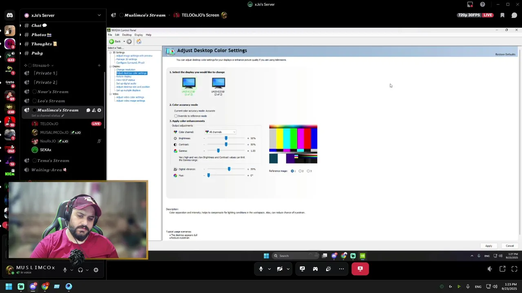Screen dimensions: 522x293
Task: Click the Apply button
Action: click(x=489, y=246)
